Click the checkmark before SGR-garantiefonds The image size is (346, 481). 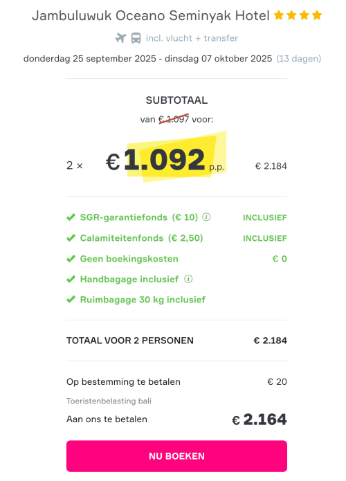click(71, 217)
